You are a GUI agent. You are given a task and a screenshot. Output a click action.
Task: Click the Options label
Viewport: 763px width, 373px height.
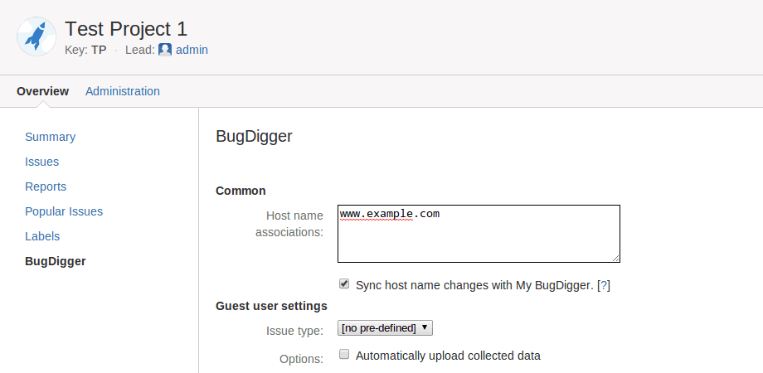(x=301, y=360)
